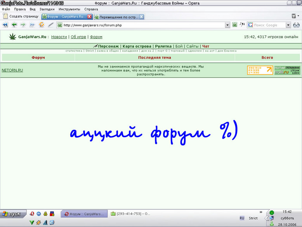Click the fast forward toolbar icon

[32, 25]
